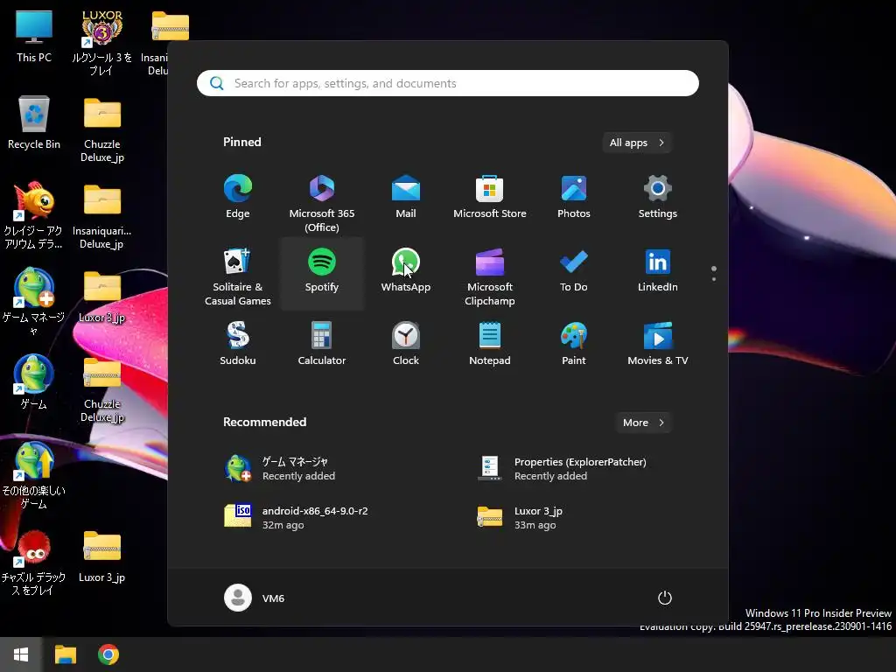Open the To Do app
This screenshot has height=672, width=896.
tap(574, 271)
